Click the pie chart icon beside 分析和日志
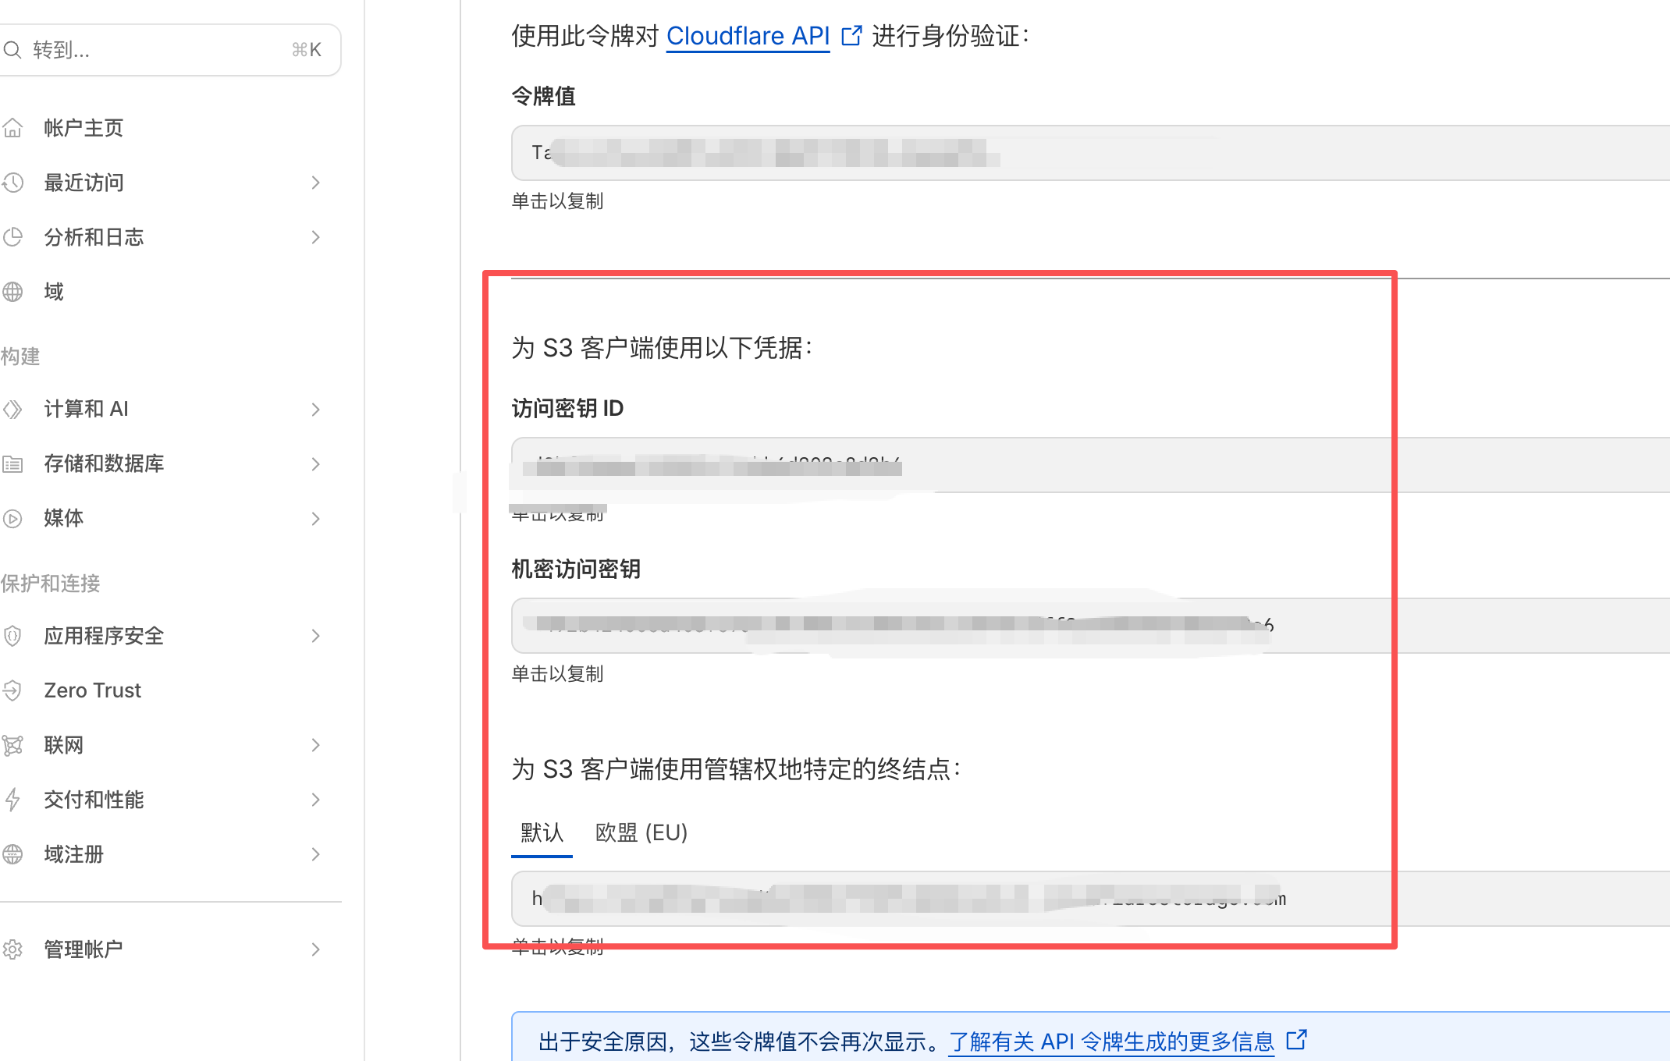The height and width of the screenshot is (1061, 1670). [12, 237]
